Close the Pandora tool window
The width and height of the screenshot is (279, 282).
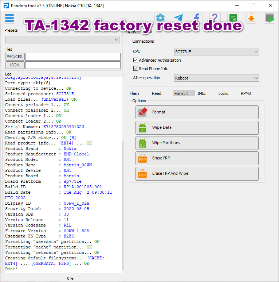coord(270,5)
